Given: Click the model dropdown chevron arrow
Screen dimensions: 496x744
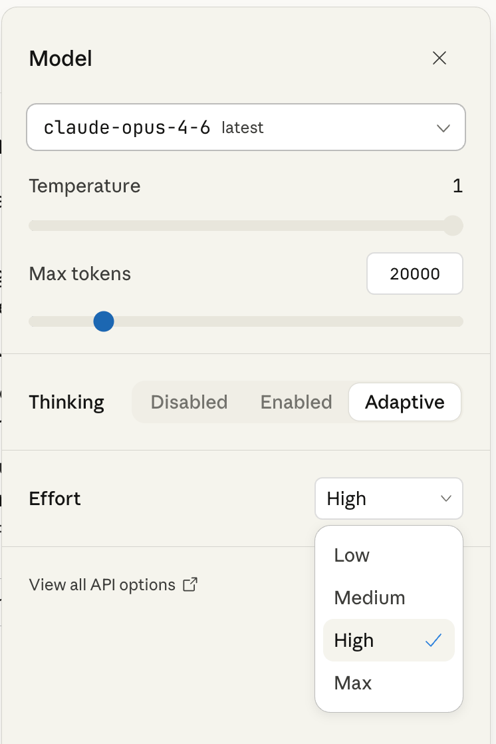Looking at the screenshot, I should coord(443,127).
